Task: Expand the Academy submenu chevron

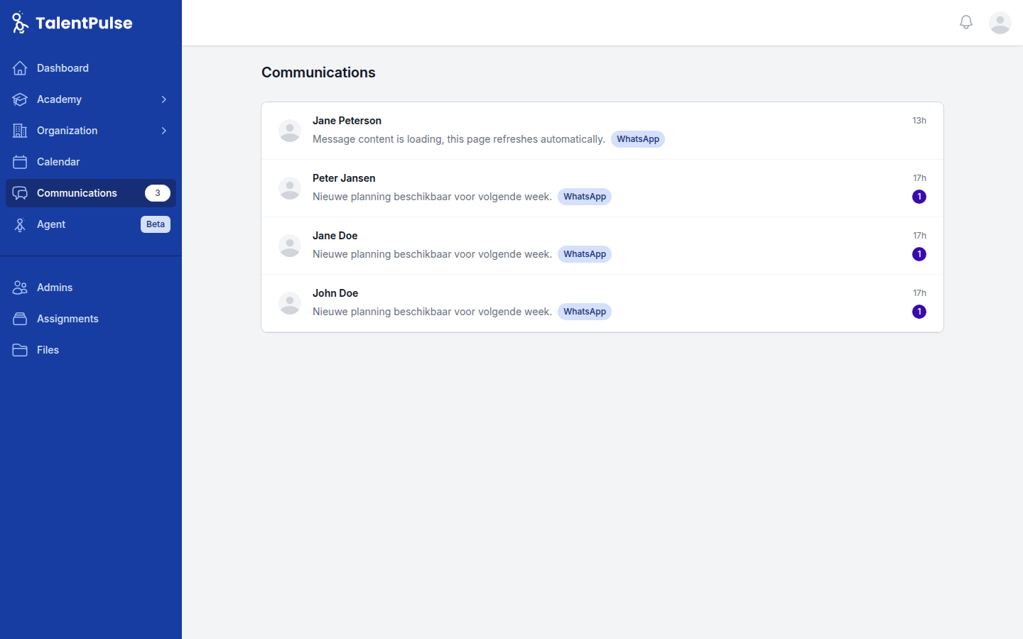Action: 163,99
